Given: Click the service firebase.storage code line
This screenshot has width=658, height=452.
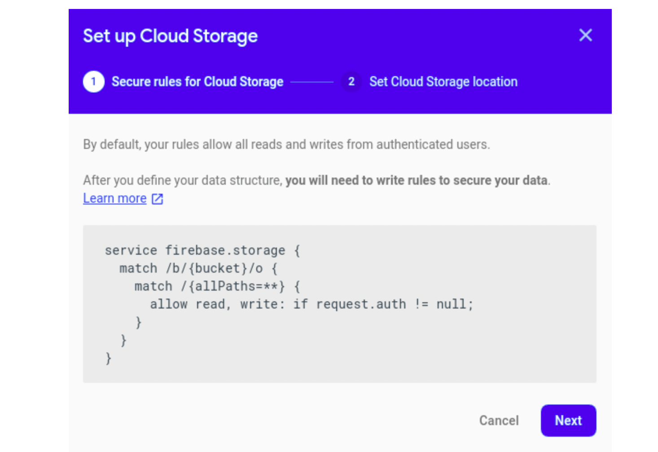Looking at the screenshot, I should [202, 250].
